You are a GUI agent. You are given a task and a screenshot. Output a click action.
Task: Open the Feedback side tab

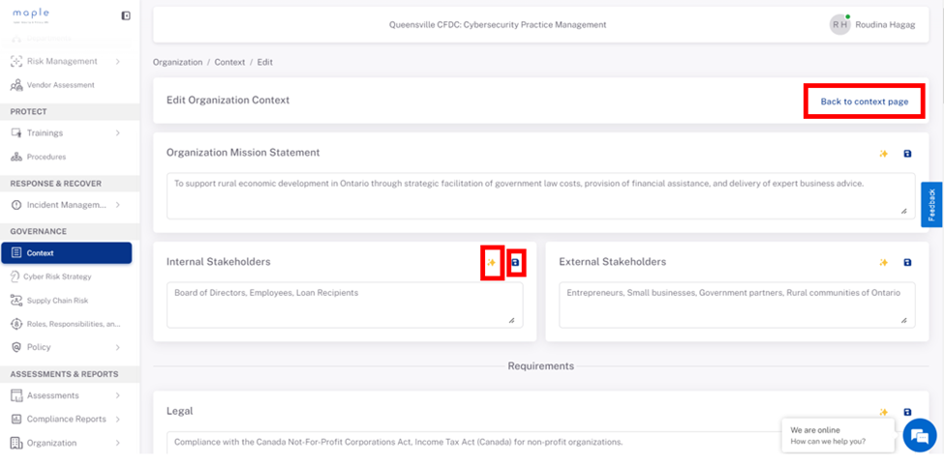(931, 204)
